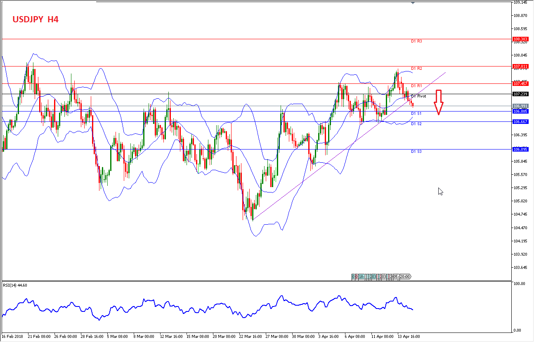
Task: Click the 0.00 RSI scale value
Action: pos(518,330)
